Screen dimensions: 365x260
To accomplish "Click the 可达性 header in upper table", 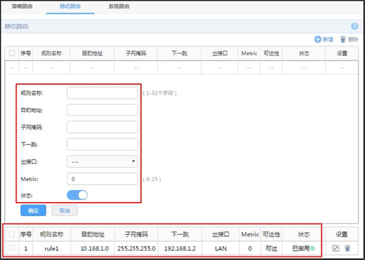I will click(271, 54).
